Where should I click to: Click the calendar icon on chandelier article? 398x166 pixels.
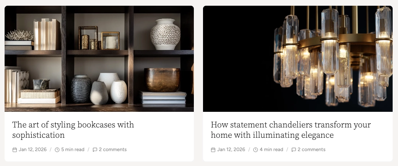tap(213, 150)
